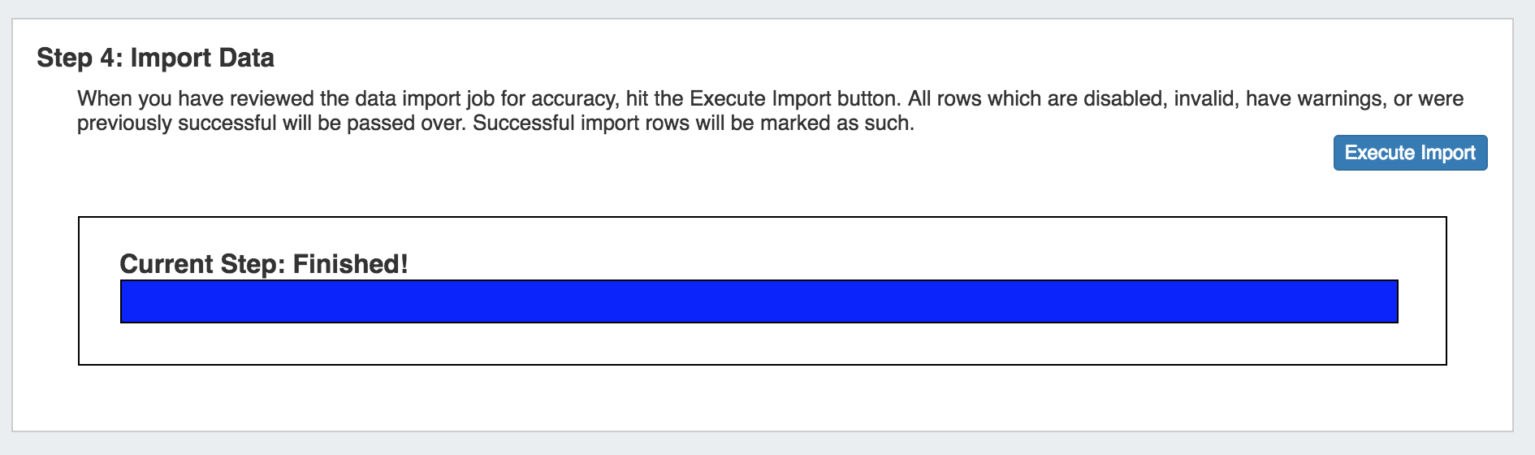This screenshot has height=455, width=1535.
Task: Click the "All rows which are" sentence start
Action: click(991, 99)
